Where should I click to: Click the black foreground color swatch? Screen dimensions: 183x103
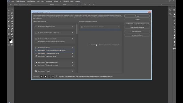tap(9, 40)
